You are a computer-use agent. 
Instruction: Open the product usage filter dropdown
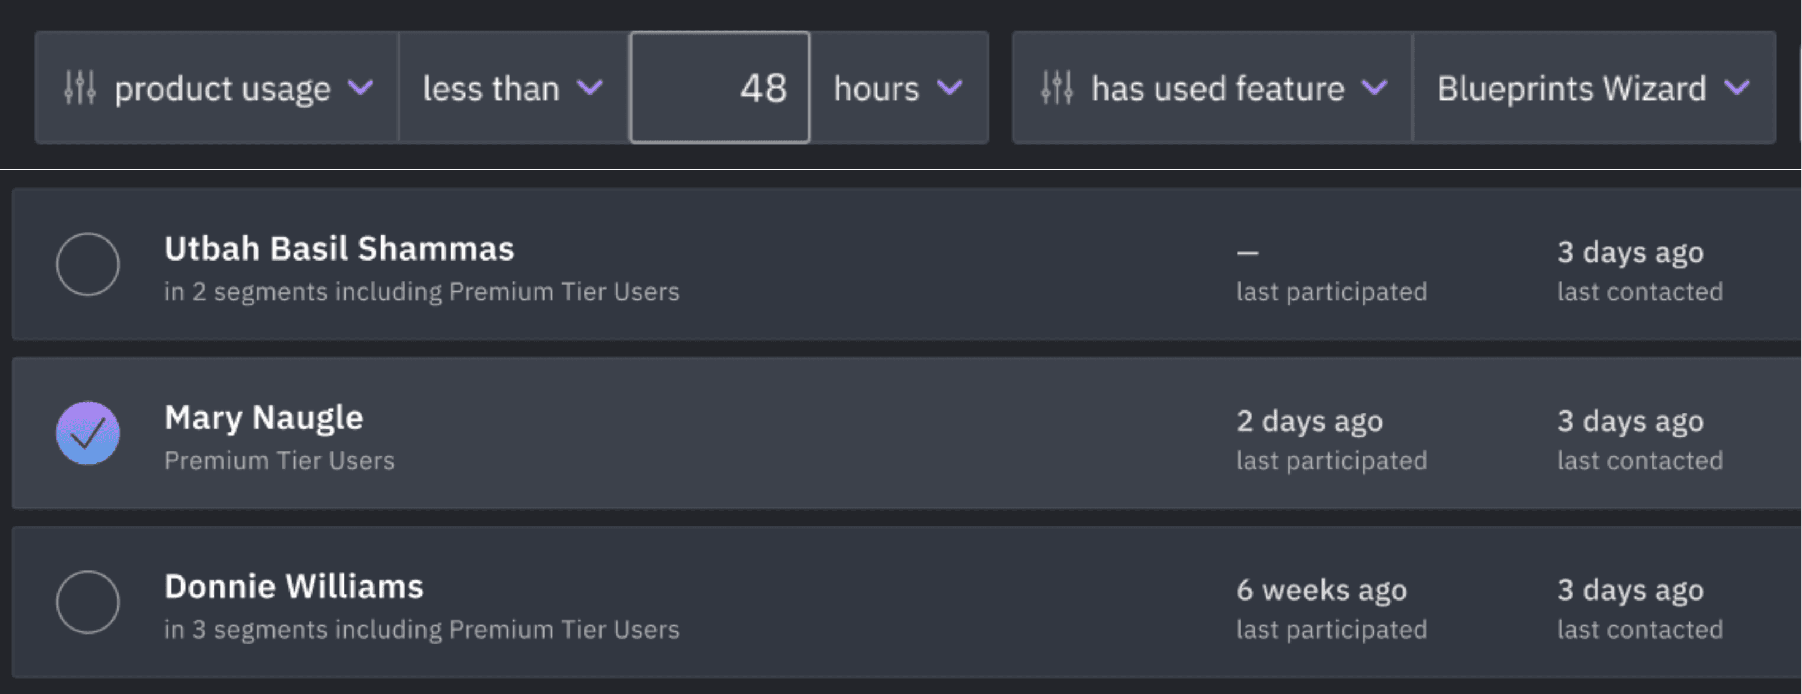pos(224,87)
